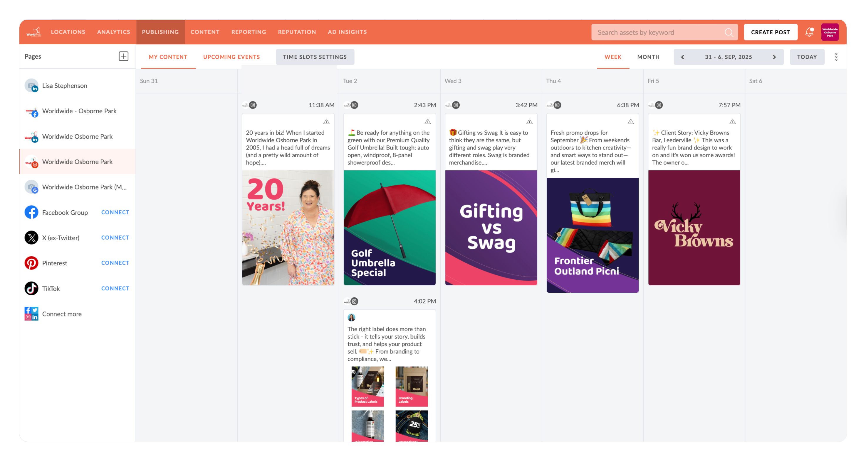Click the X (ex-Twitter) icon
866x461 pixels.
(x=31, y=238)
